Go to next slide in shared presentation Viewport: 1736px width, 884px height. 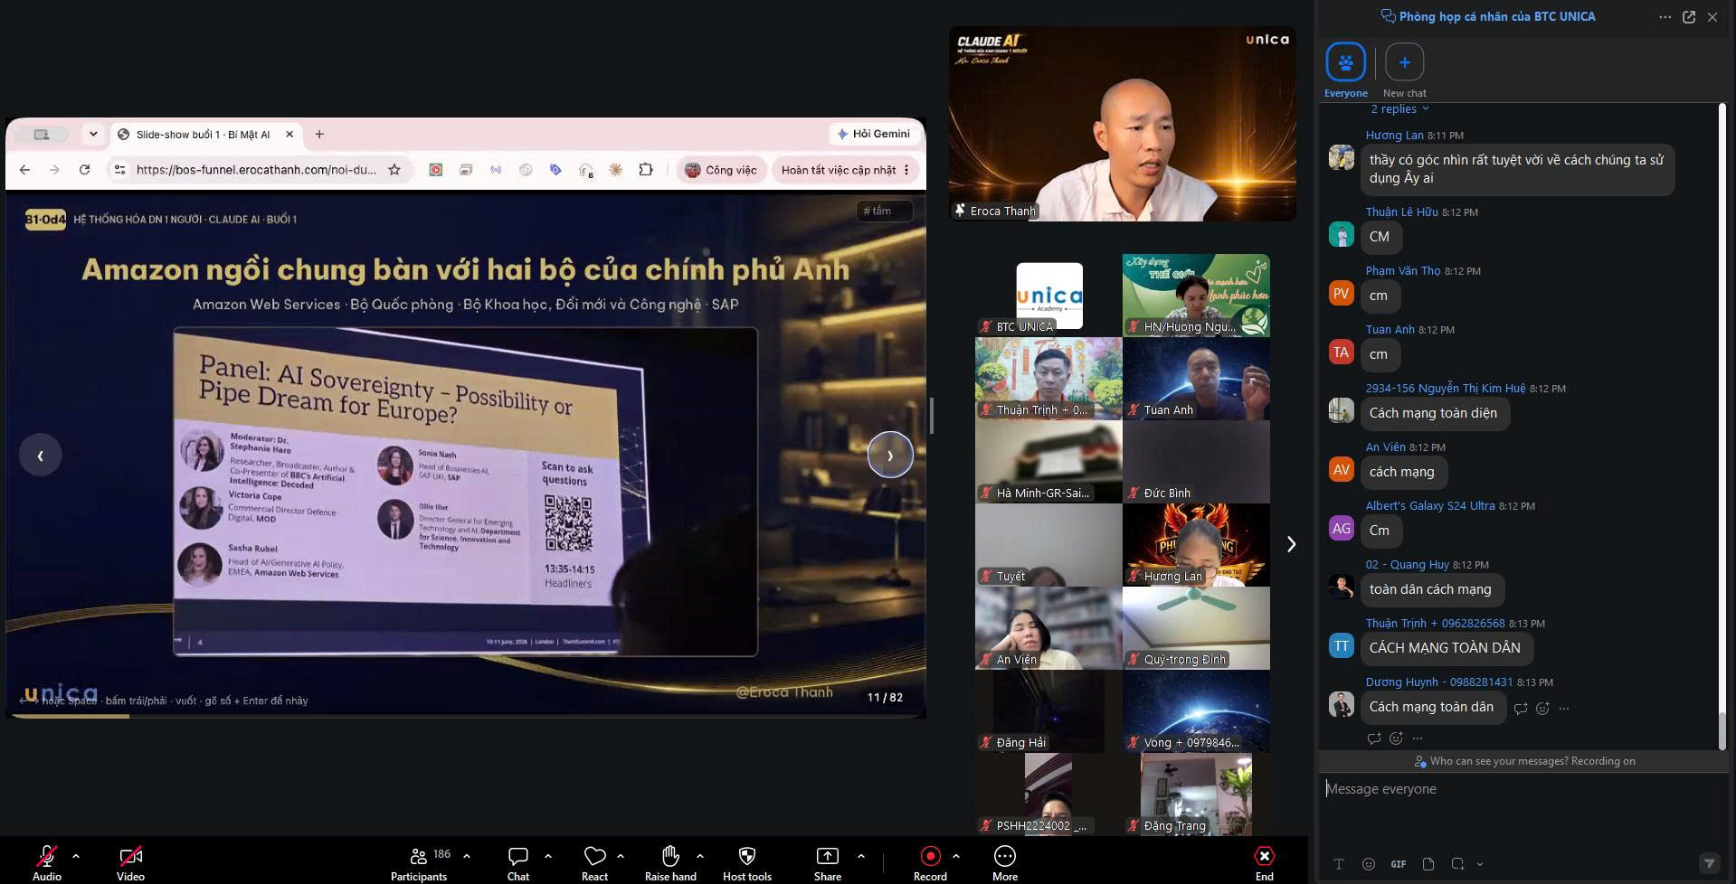[890, 456]
